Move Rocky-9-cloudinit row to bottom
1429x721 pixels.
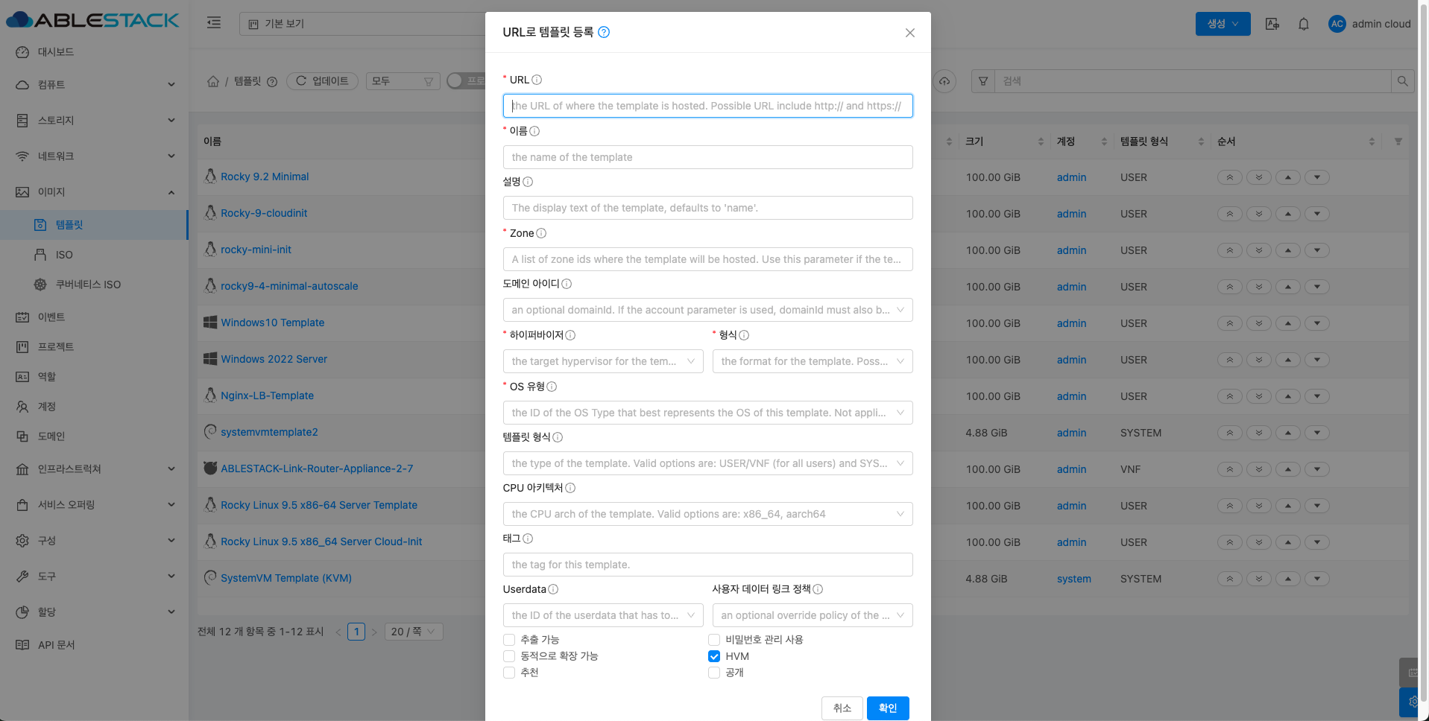pyautogui.click(x=1259, y=214)
